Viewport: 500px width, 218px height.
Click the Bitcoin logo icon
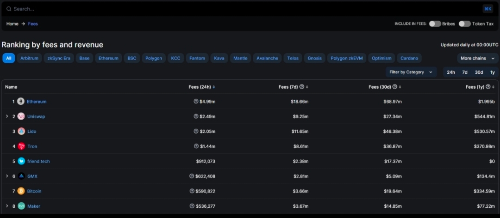click(x=21, y=191)
